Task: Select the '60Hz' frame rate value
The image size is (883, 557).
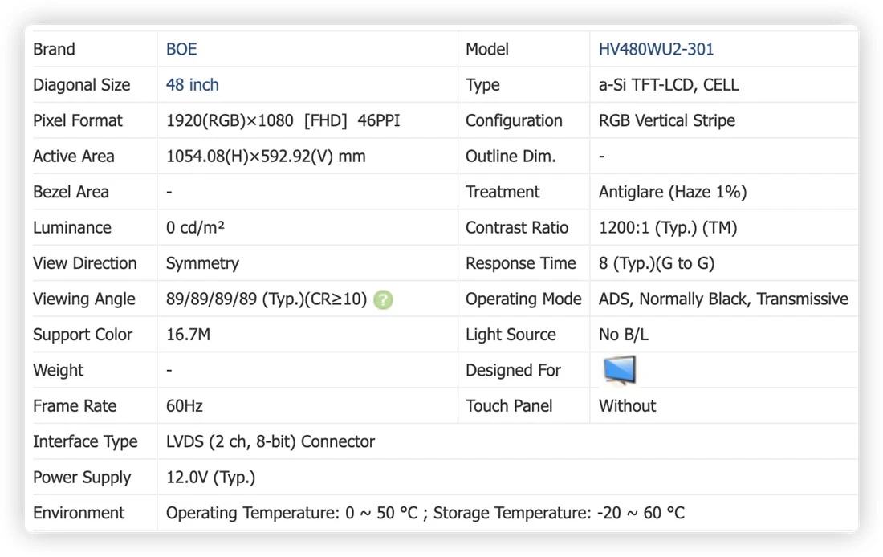Action: [184, 406]
